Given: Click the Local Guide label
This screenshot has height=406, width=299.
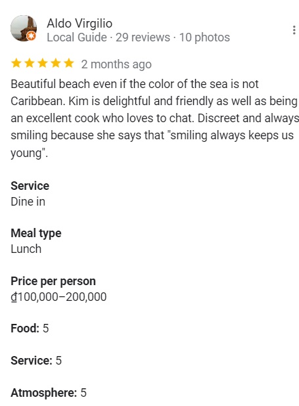Looking at the screenshot, I should (77, 37).
